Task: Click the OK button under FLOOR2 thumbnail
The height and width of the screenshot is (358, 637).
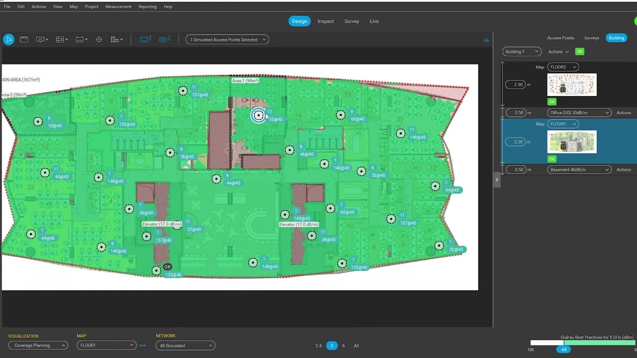Action: pyautogui.click(x=552, y=102)
